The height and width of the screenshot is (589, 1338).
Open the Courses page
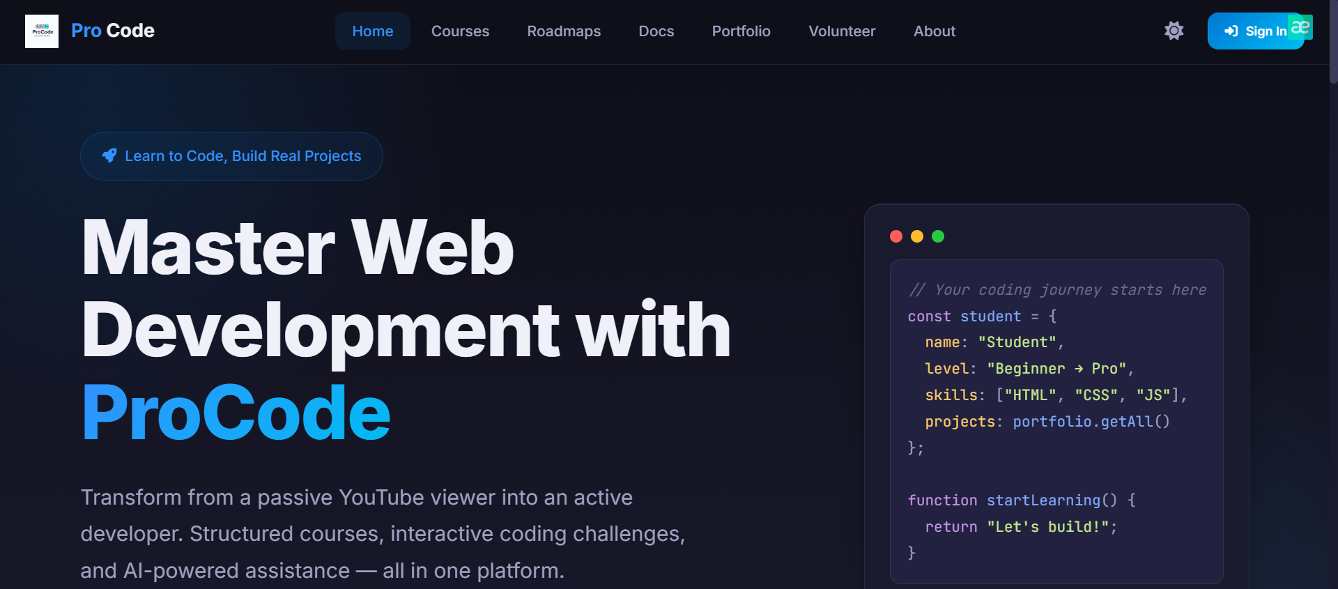click(460, 31)
